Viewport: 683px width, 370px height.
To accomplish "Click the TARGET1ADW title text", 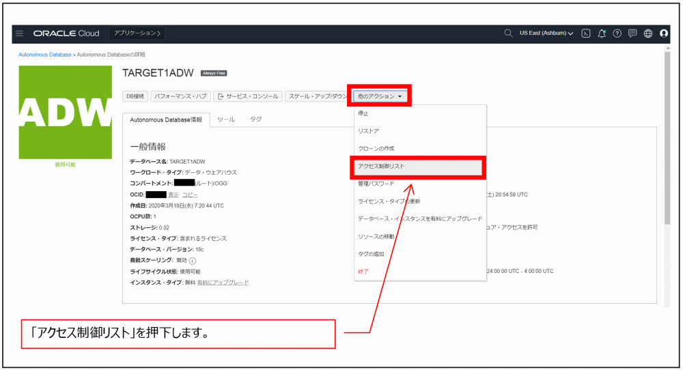I will click(158, 73).
